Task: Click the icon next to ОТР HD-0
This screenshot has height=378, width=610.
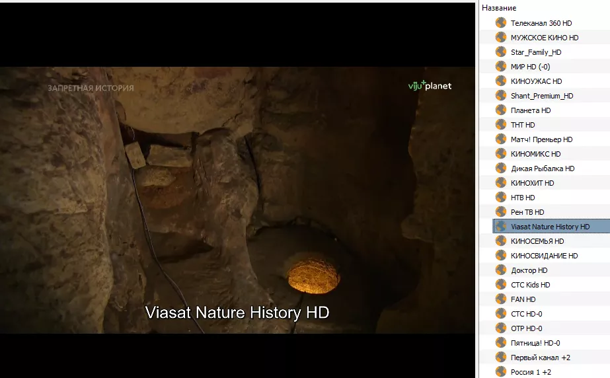Action: coord(501,328)
